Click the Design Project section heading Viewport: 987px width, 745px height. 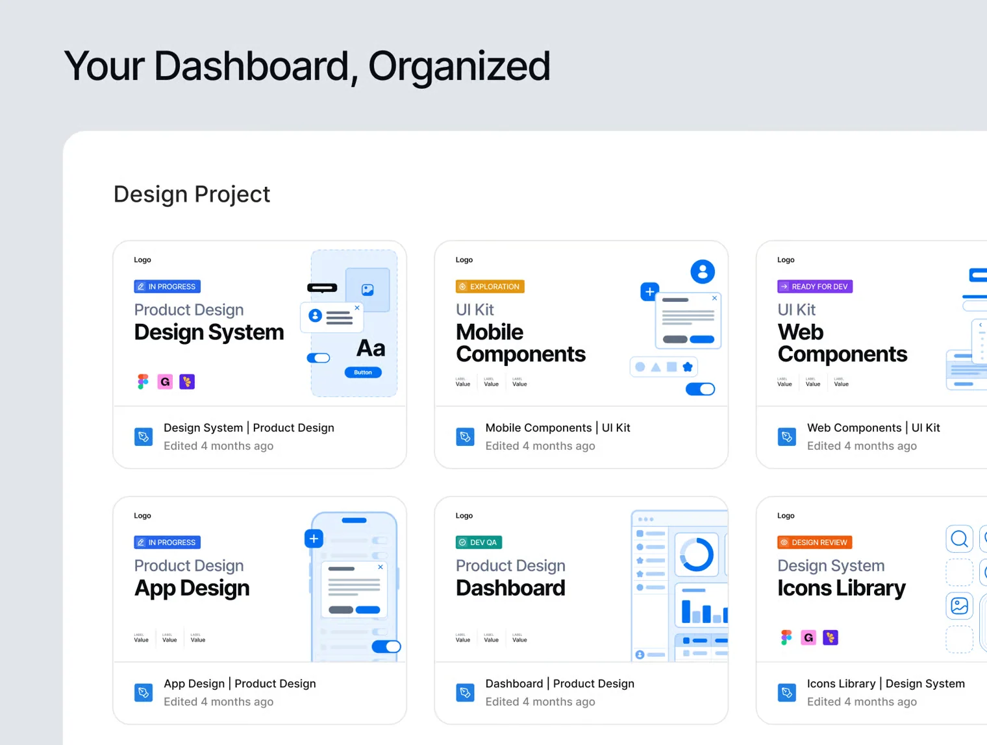pyautogui.click(x=192, y=194)
